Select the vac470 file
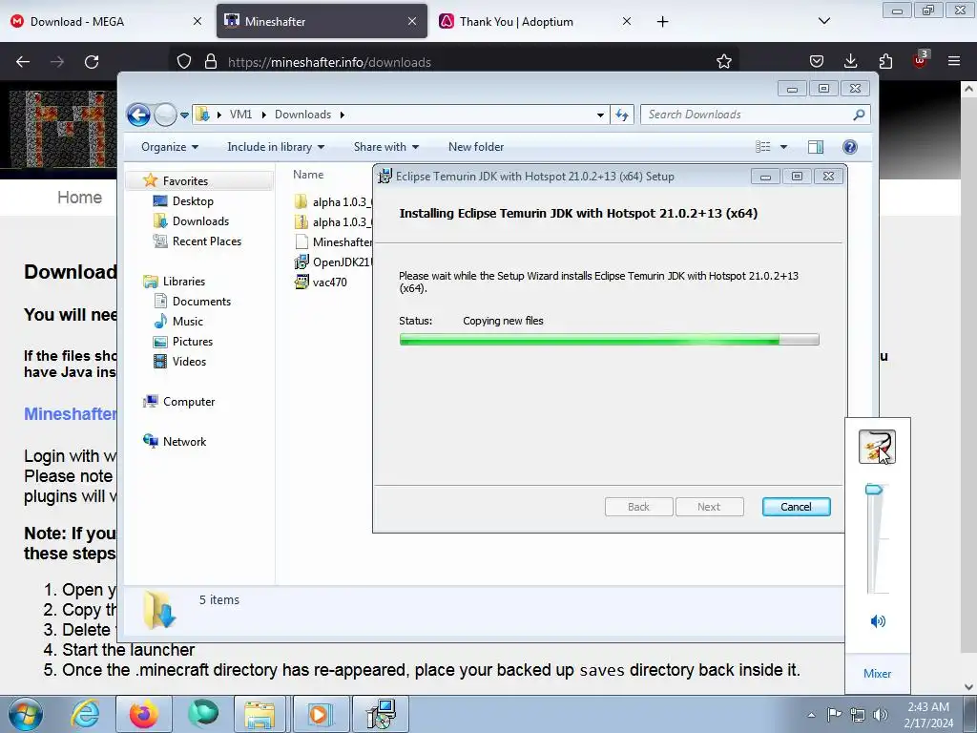Image resolution: width=977 pixels, height=733 pixels. [321, 283]
